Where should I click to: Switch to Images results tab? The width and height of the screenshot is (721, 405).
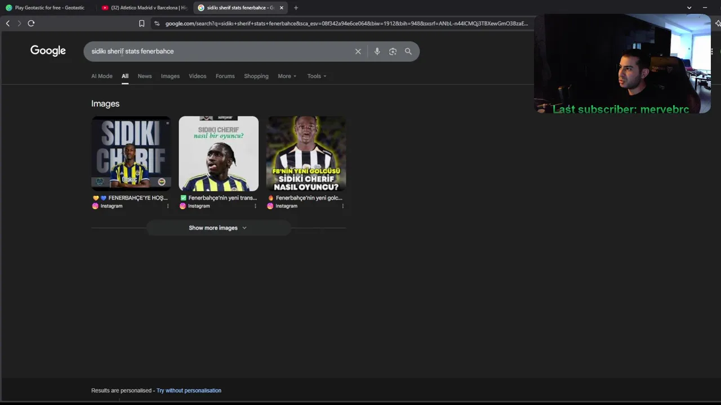pyautogui.click(x=170, y=76)
